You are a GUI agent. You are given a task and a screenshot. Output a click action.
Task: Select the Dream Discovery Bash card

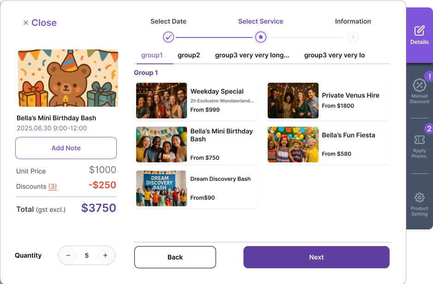coord(196,188)
